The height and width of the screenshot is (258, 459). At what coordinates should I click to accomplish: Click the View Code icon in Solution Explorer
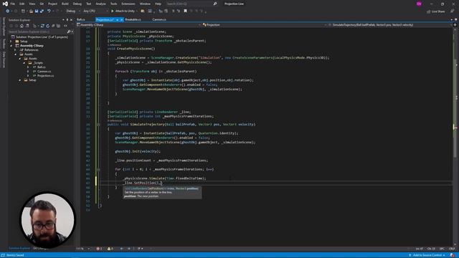click(65, 26)
